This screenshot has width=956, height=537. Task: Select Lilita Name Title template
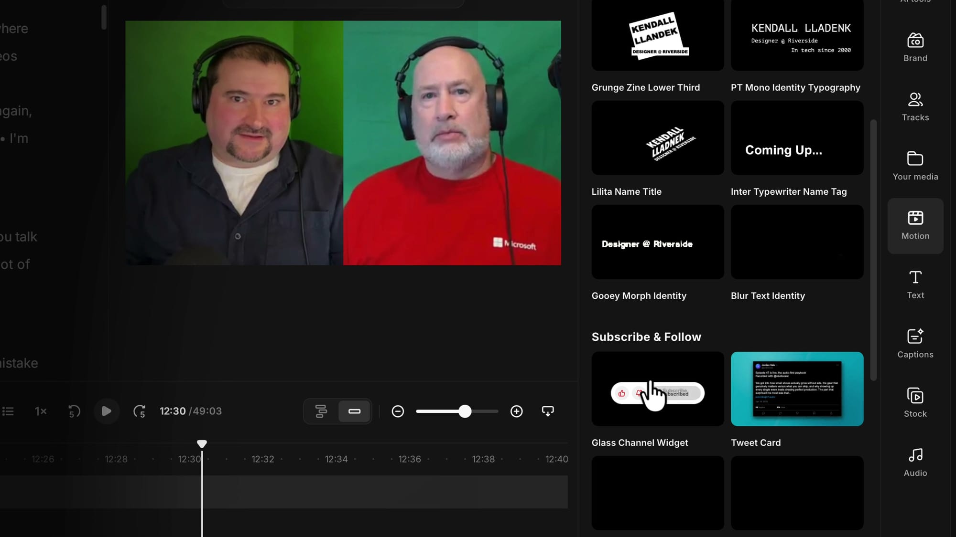click(x=658, y=137)
